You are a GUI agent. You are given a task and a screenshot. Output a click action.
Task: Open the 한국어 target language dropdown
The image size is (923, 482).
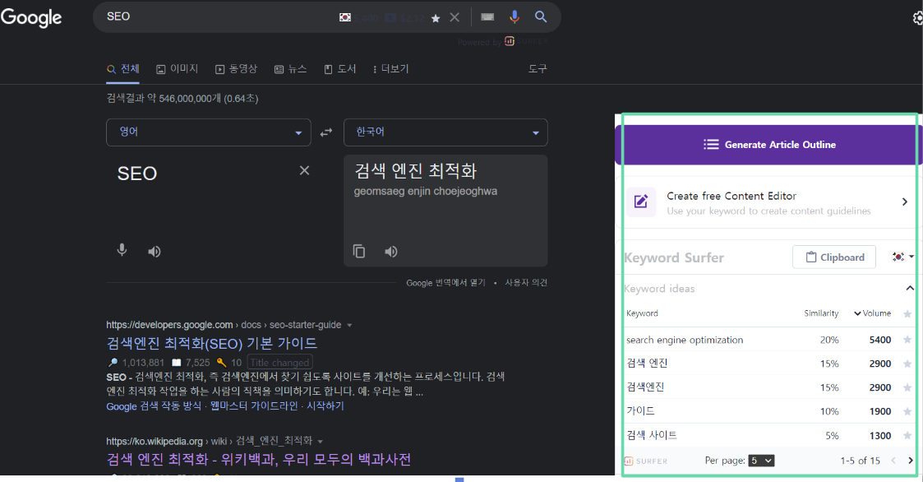(445, 132)
